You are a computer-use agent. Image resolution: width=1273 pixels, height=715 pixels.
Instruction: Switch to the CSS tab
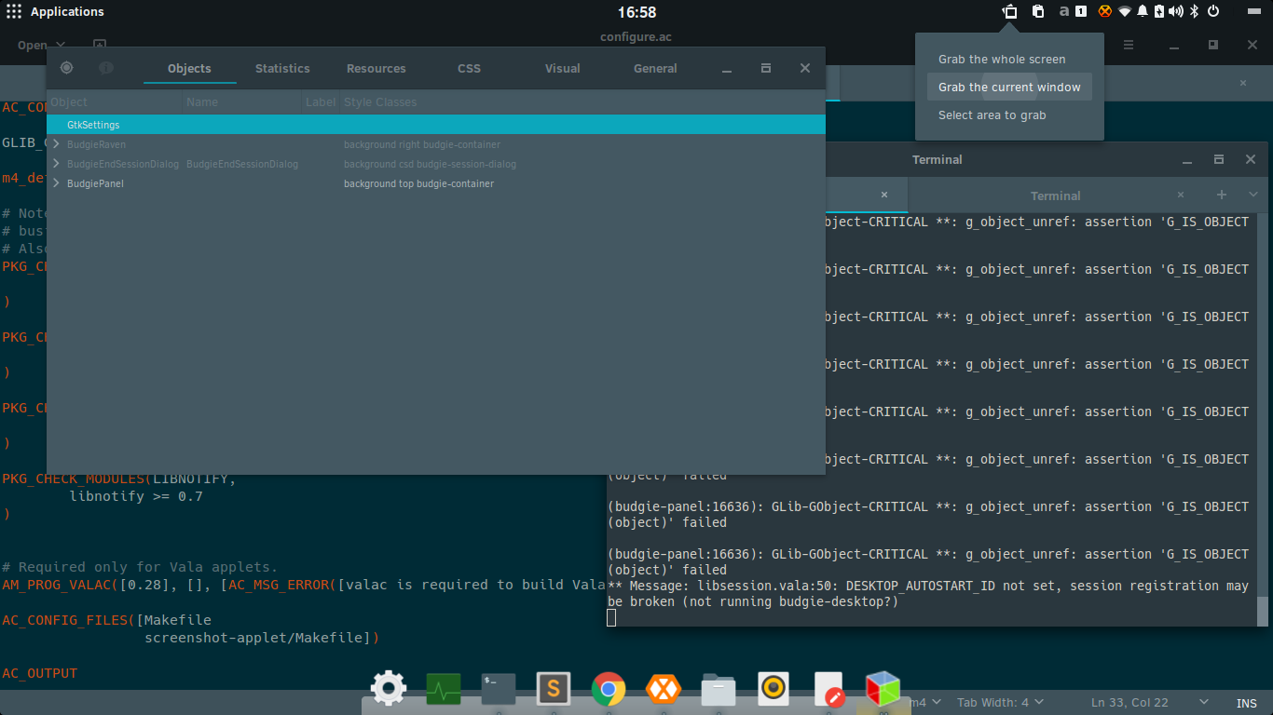(469, 68)
